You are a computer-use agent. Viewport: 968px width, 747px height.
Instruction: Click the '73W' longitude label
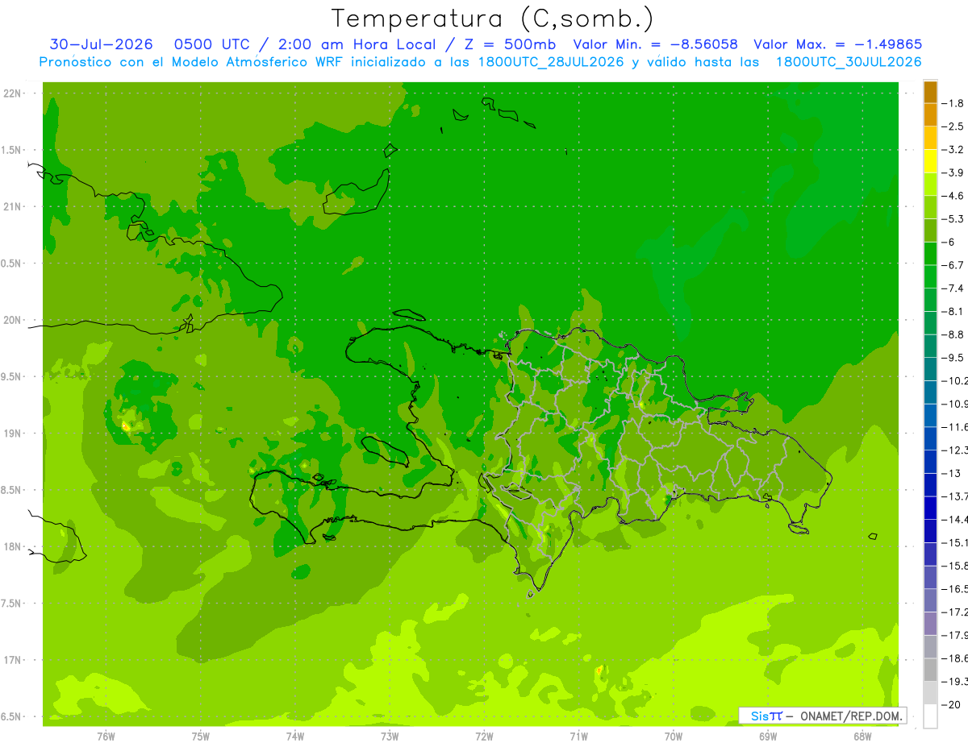pyautogui.click(x=390, y=737)
